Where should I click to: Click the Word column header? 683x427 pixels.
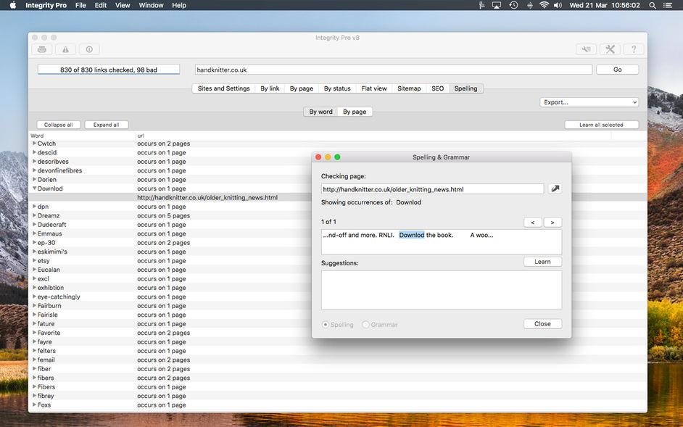[82, 136]
